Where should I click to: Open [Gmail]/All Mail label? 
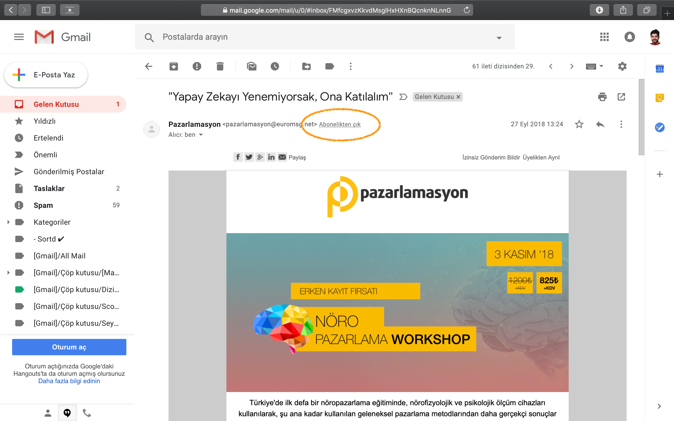(x=63, y=255)
